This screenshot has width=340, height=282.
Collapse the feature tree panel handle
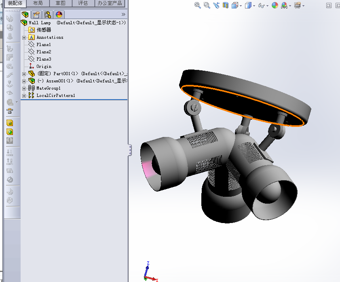(x=130, y=150)
